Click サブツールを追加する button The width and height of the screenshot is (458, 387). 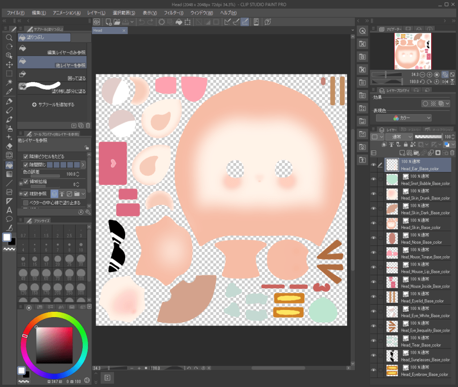tap(53, 104)
